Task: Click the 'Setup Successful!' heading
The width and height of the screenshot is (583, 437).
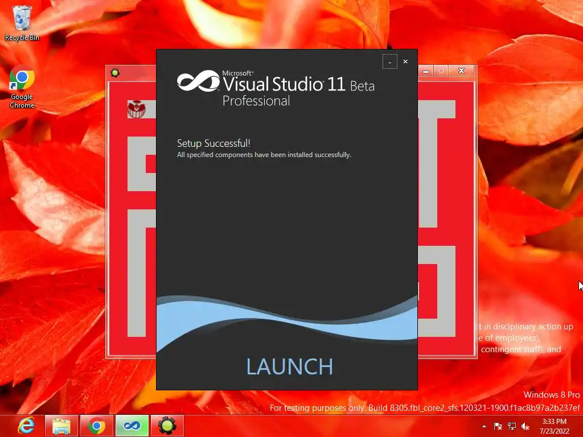Action: pyautogui.click(x=214, y=143)
